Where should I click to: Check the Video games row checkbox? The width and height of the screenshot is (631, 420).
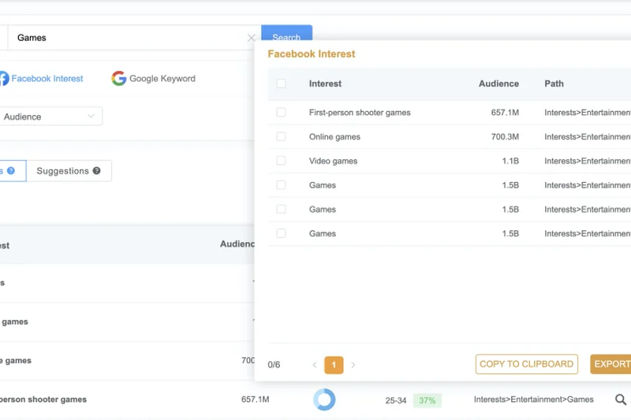[x=281, y=161]
